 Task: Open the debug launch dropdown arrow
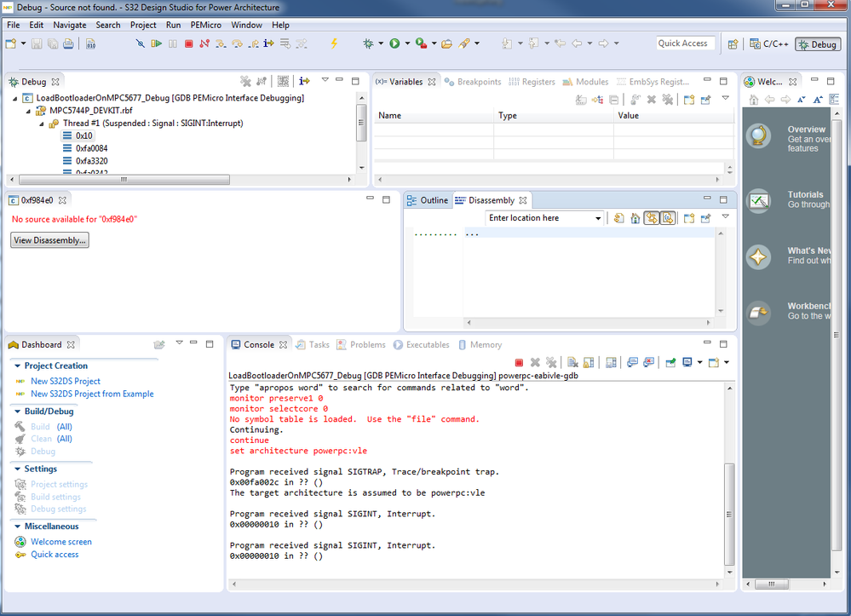381,43
